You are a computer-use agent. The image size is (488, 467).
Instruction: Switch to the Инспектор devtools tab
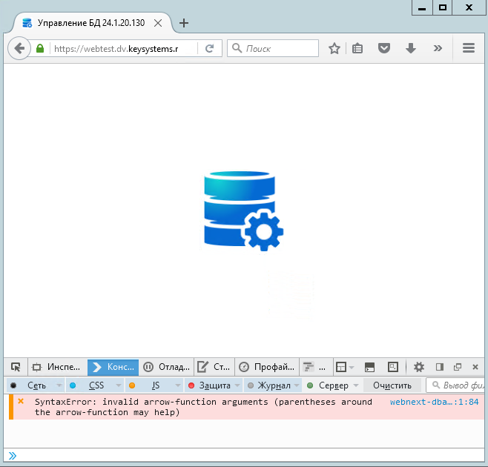[58, 367]
